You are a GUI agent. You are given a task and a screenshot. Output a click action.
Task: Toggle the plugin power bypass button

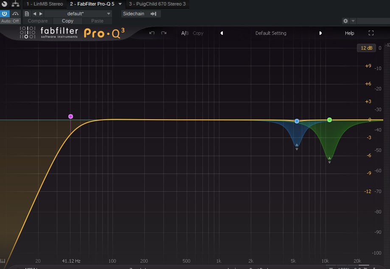(x=5, y=14)
